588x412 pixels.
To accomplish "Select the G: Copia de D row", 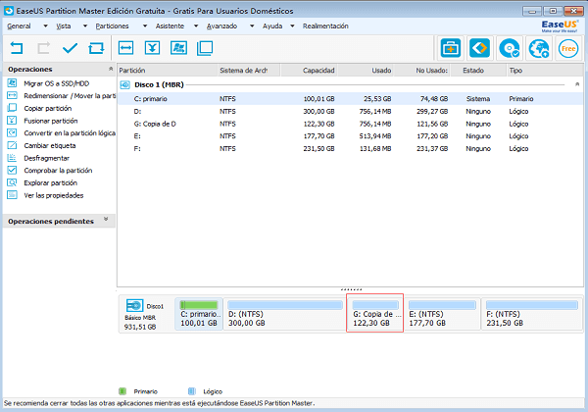I will tap(157, 123).
